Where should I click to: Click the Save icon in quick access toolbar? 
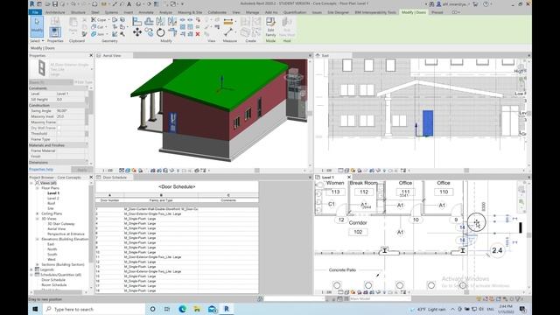pyautogui.click(x=55, y=3)
